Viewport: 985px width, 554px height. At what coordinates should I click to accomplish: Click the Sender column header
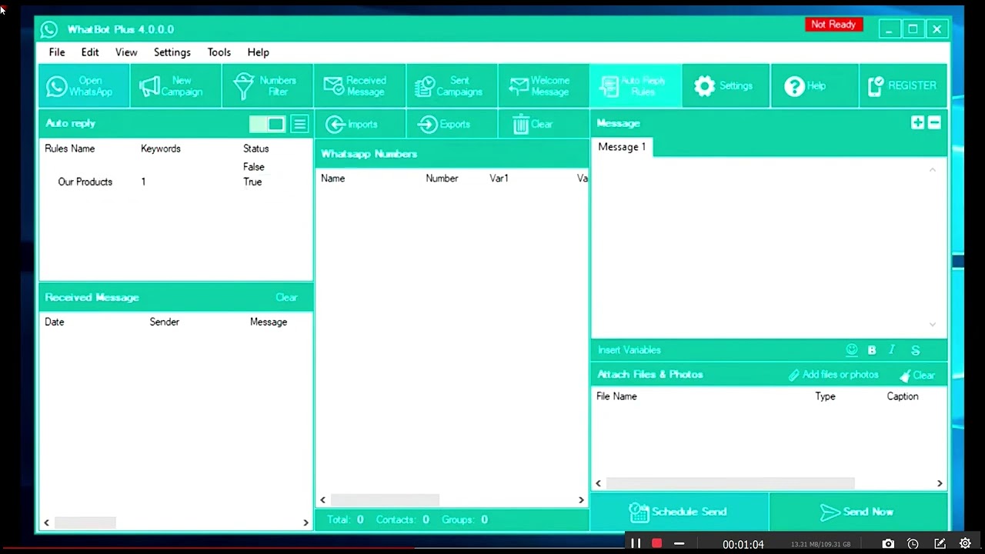point(165,322)
